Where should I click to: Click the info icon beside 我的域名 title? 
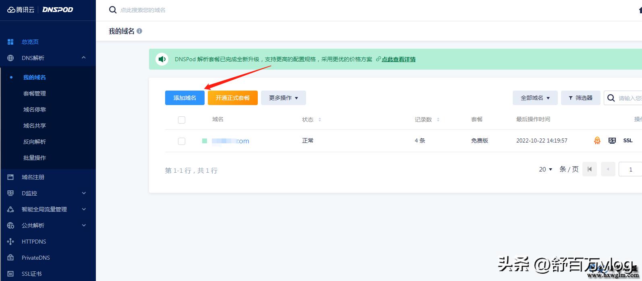tap(139, 31)
